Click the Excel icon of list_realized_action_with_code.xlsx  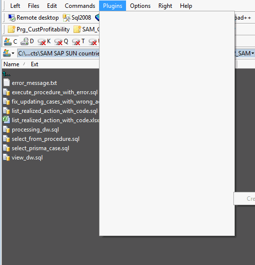6,120
